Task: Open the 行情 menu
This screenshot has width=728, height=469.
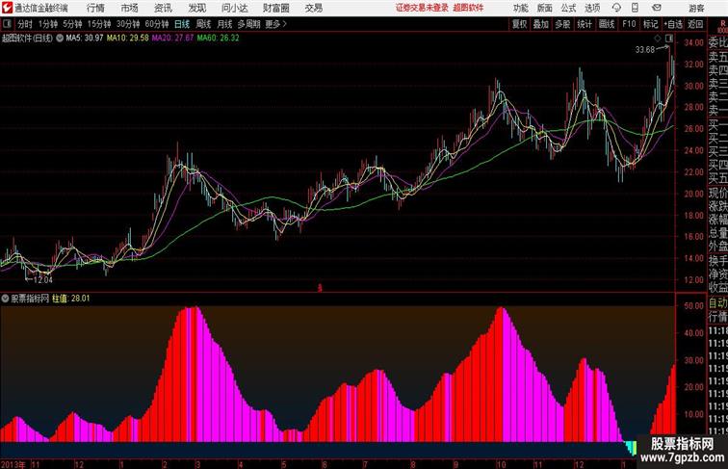Action: click(x=95, y=8)
